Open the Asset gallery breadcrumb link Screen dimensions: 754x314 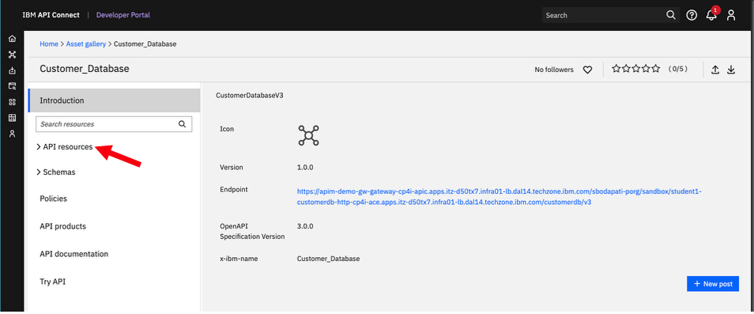86,44
